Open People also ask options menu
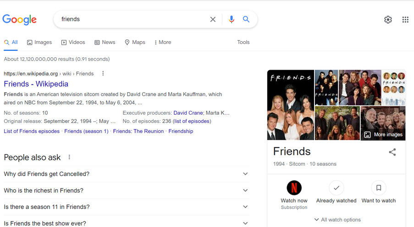The width and height of the screenshot is (414, 227). click(x=69, y=157)
